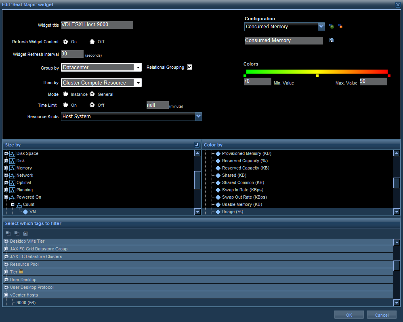Click the lock icon next to Tier
Viewport: 403px width, 322px height.
click(x=21, y=271)
